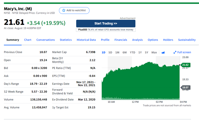Click the star icon in Add to watchlist
The width and height of the screenshot is (199, 122).
coord(64,10)
